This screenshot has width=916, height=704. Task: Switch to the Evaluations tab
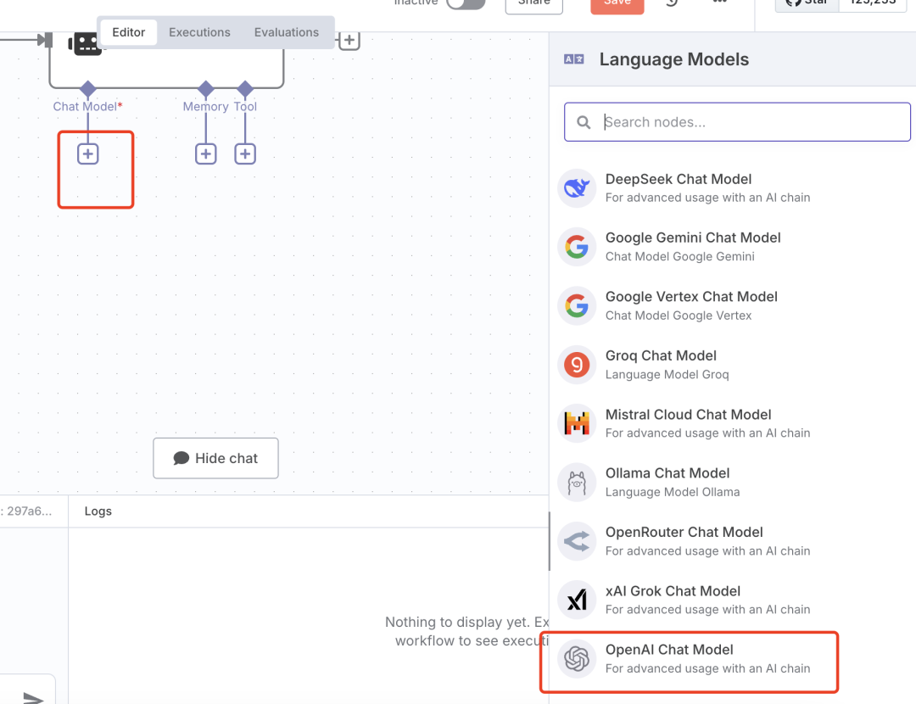287,32
